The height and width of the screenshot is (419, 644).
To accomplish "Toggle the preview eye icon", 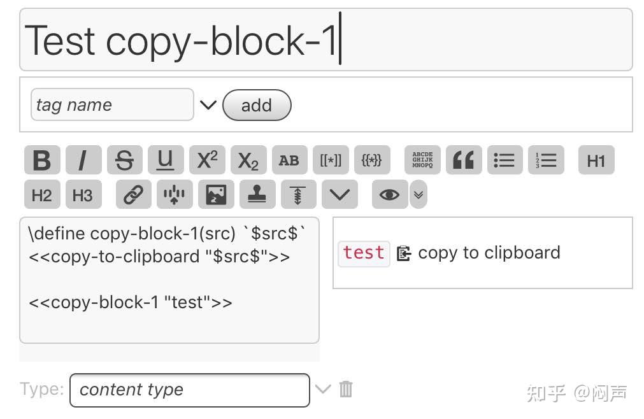I will pos(389,195).
